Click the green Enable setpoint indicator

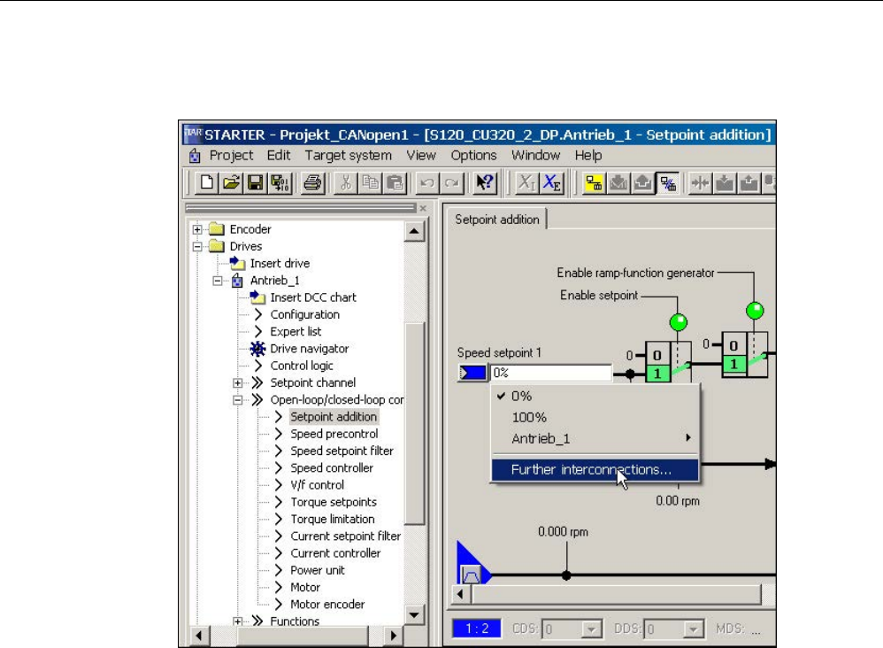pos(678,322)
